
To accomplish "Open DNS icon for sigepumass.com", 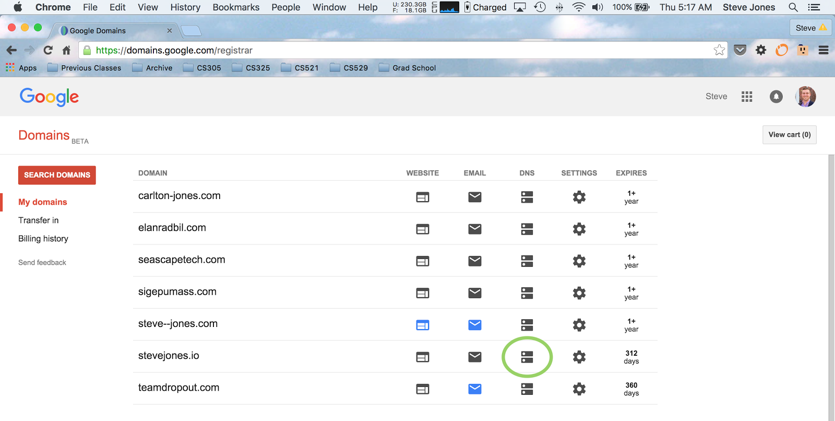I will 527,293.
